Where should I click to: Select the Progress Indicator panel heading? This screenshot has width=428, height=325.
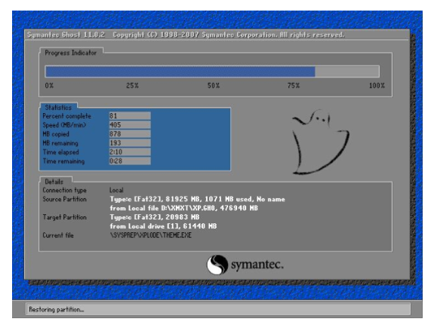click(71, 53)
